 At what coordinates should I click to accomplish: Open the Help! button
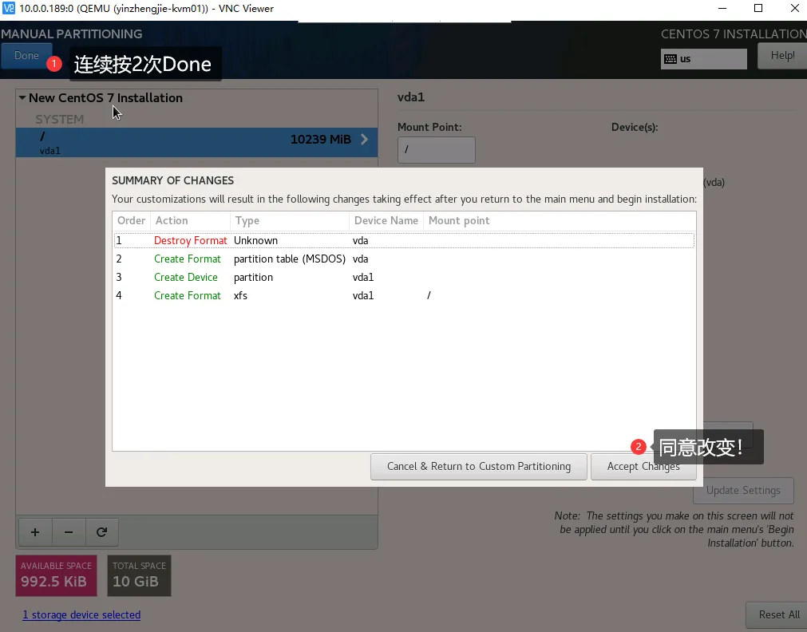click(x=781, y=56)
